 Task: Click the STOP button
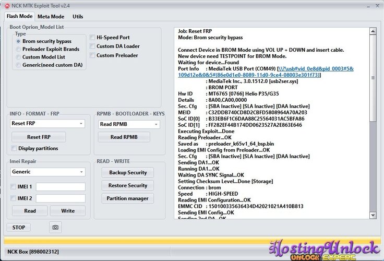pos(19,228)
